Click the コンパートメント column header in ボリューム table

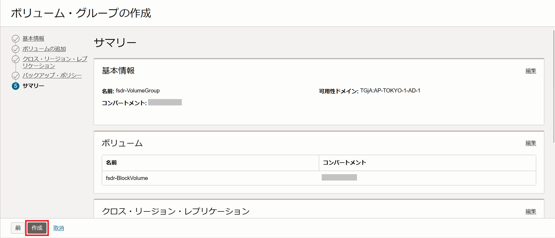(344, 163)
